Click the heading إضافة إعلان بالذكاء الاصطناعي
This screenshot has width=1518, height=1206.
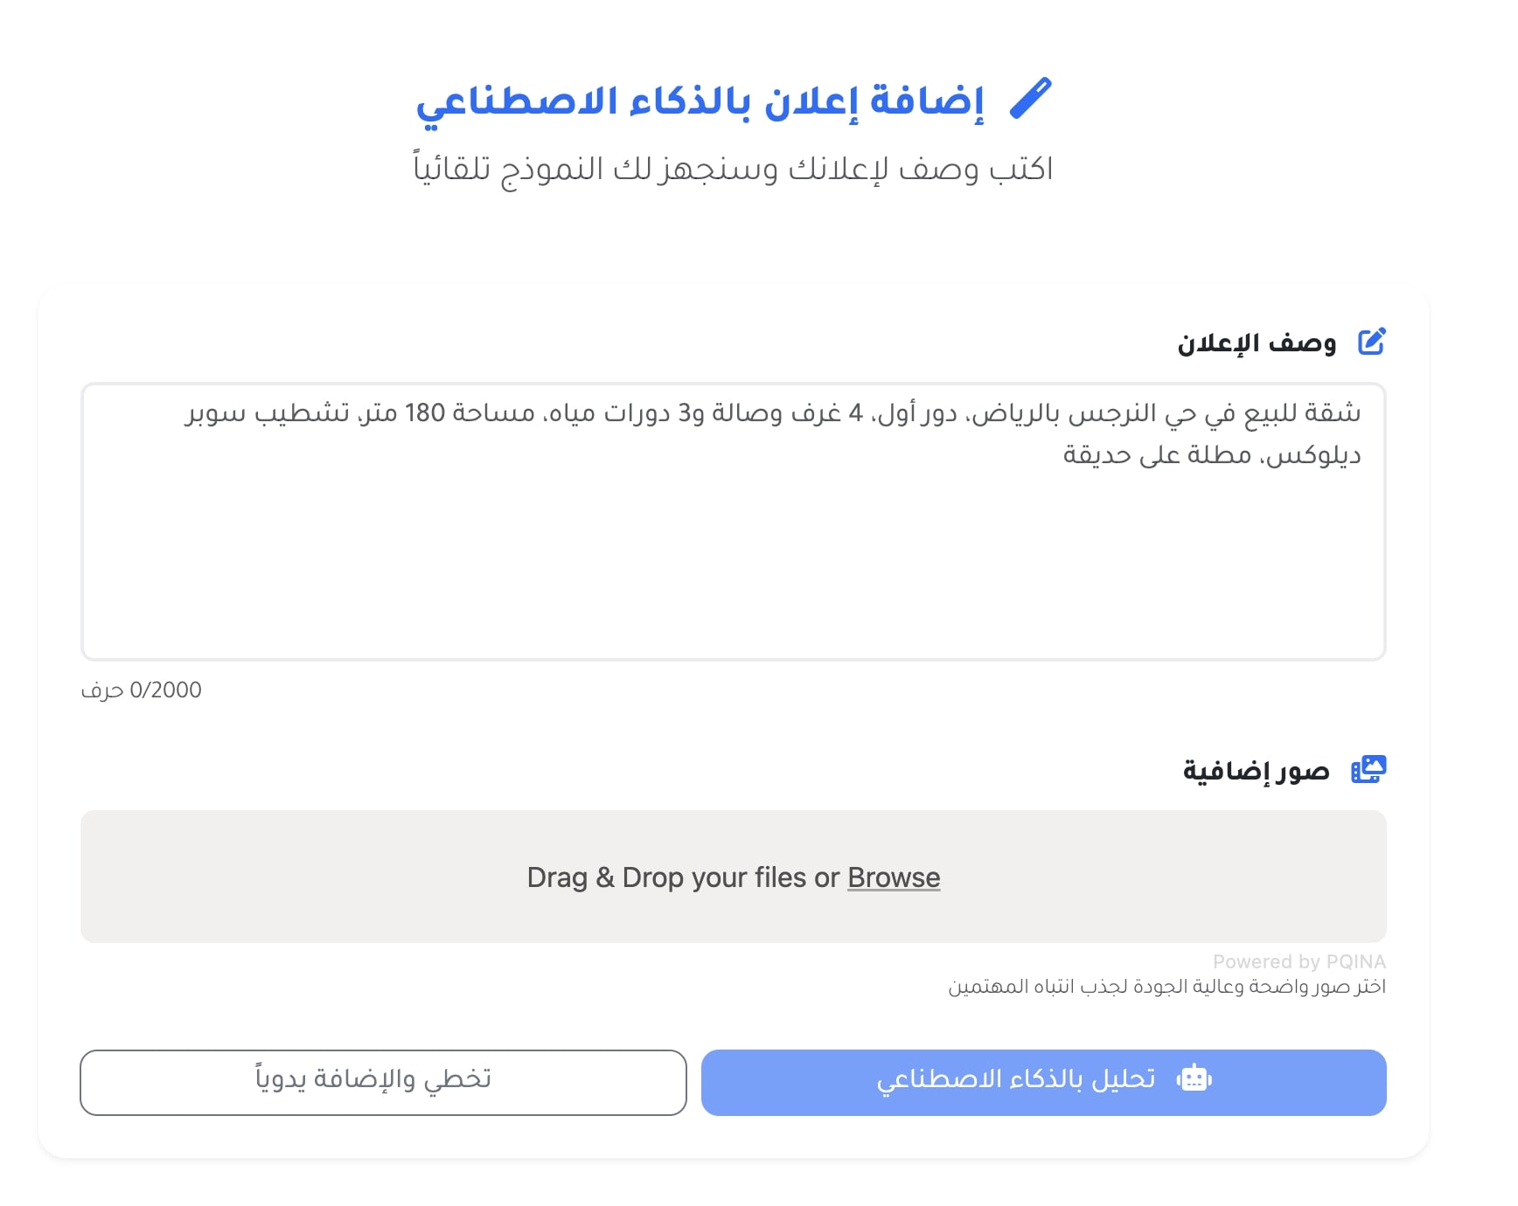point(700,101)
